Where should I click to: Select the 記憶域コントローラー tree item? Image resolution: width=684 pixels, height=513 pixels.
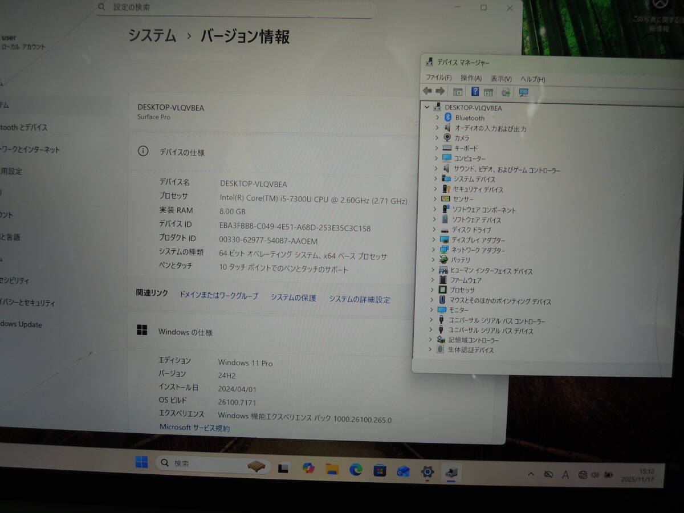tap(473, 340)
